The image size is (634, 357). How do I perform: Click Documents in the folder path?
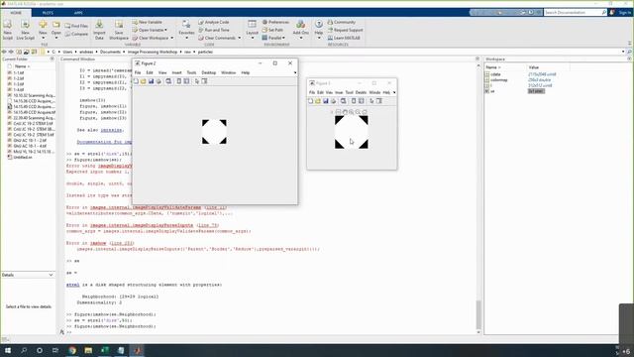click(110, 52)
